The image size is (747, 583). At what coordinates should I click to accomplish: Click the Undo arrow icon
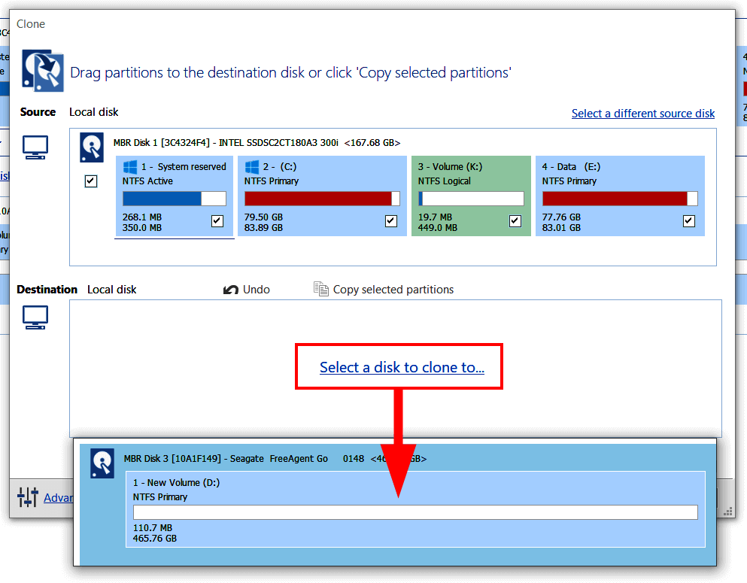click(230, 289)
